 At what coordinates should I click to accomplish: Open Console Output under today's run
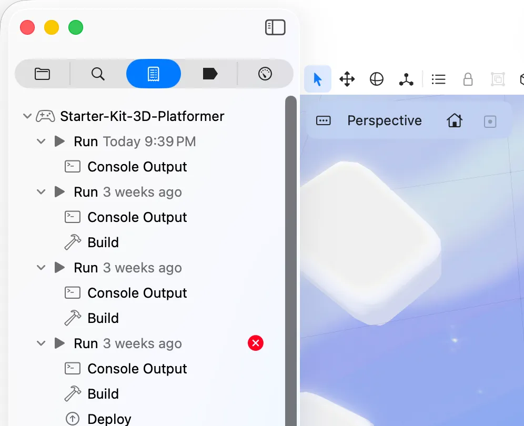tap(137, 167)
